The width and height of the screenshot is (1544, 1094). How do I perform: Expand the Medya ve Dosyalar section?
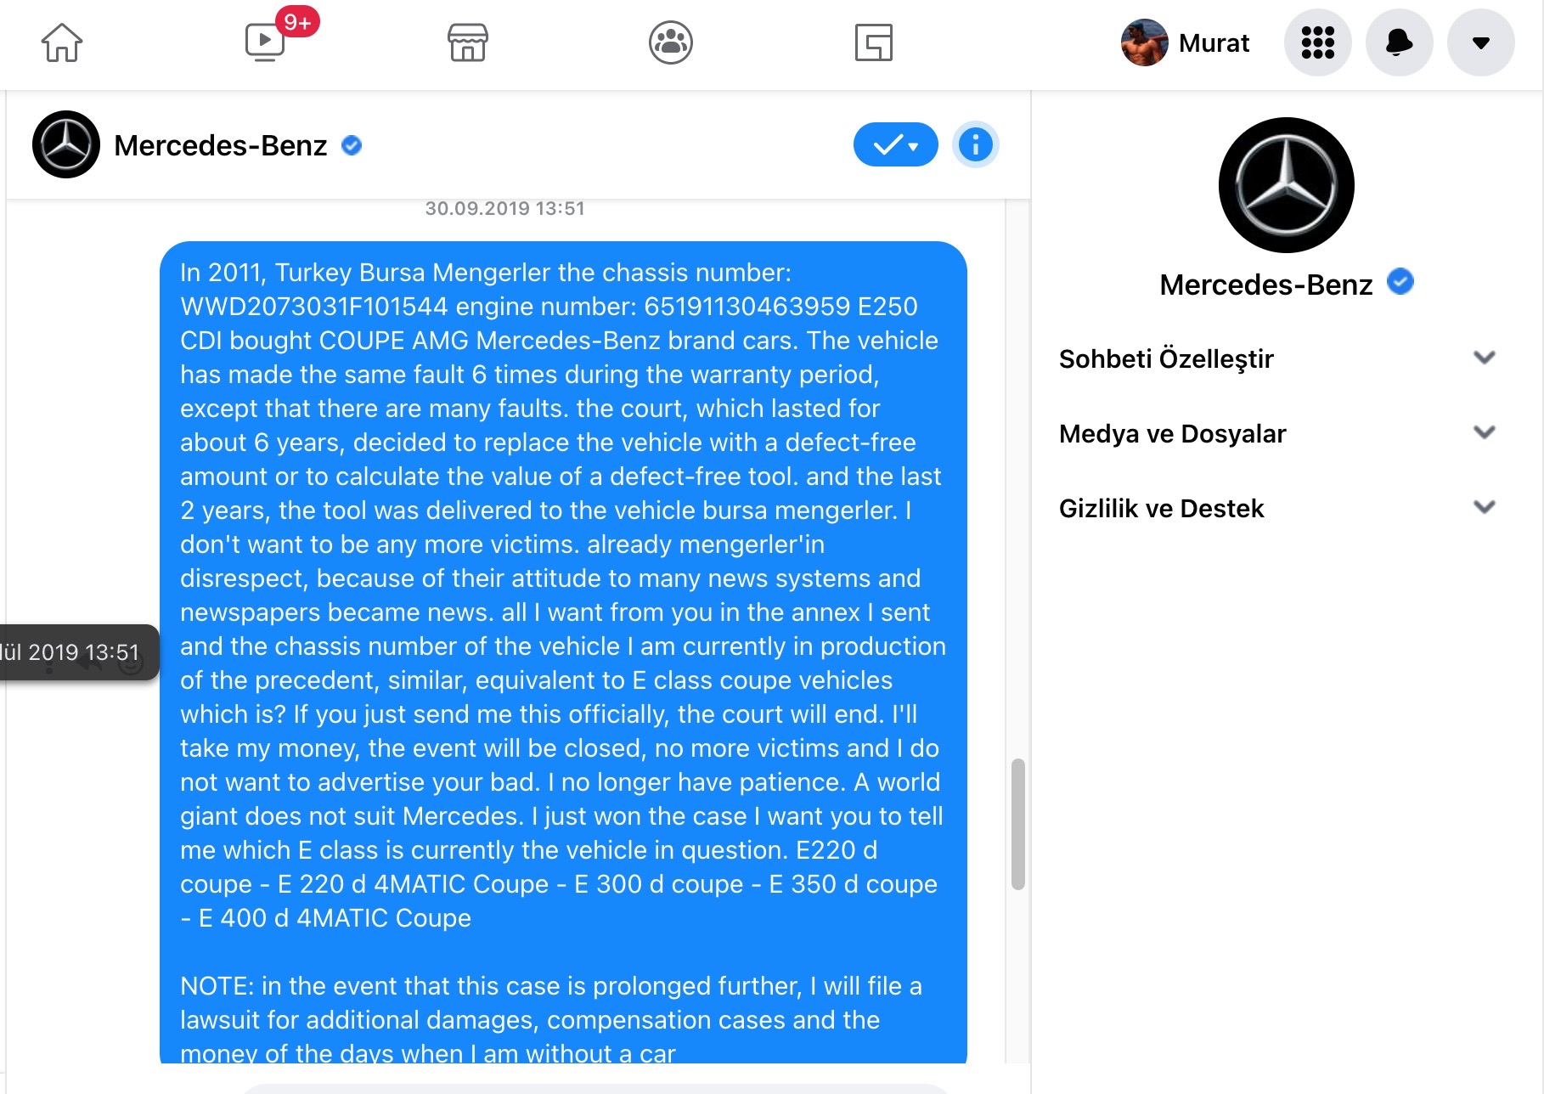coord(1276,433)
